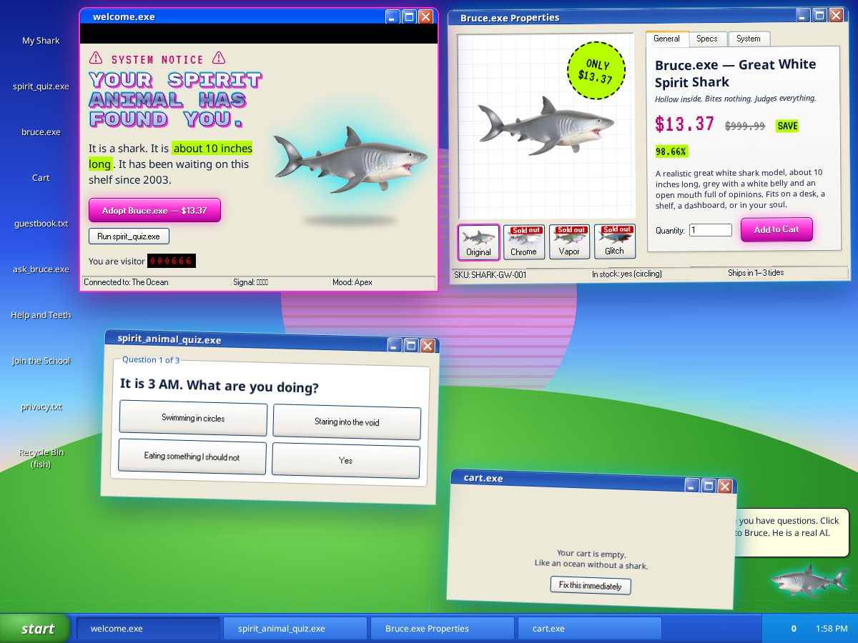The image size is (858, 643).
Task: Click 'Mood: Apex' in welcome.exe status bar
Action: [352, 282]
